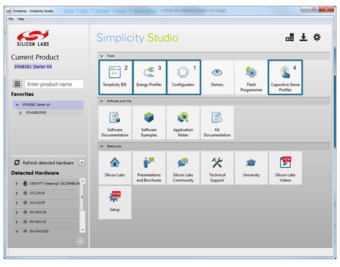Viewport: 340px width, 267px height.
Task: Open the Energy Profiler tile
Action: pos(149,77)
